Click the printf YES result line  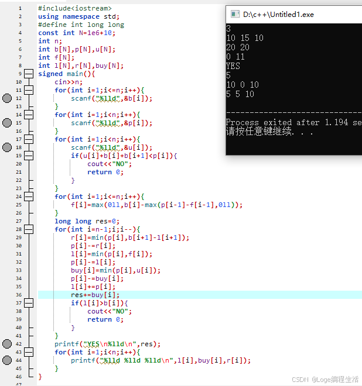tap(108, 344)
